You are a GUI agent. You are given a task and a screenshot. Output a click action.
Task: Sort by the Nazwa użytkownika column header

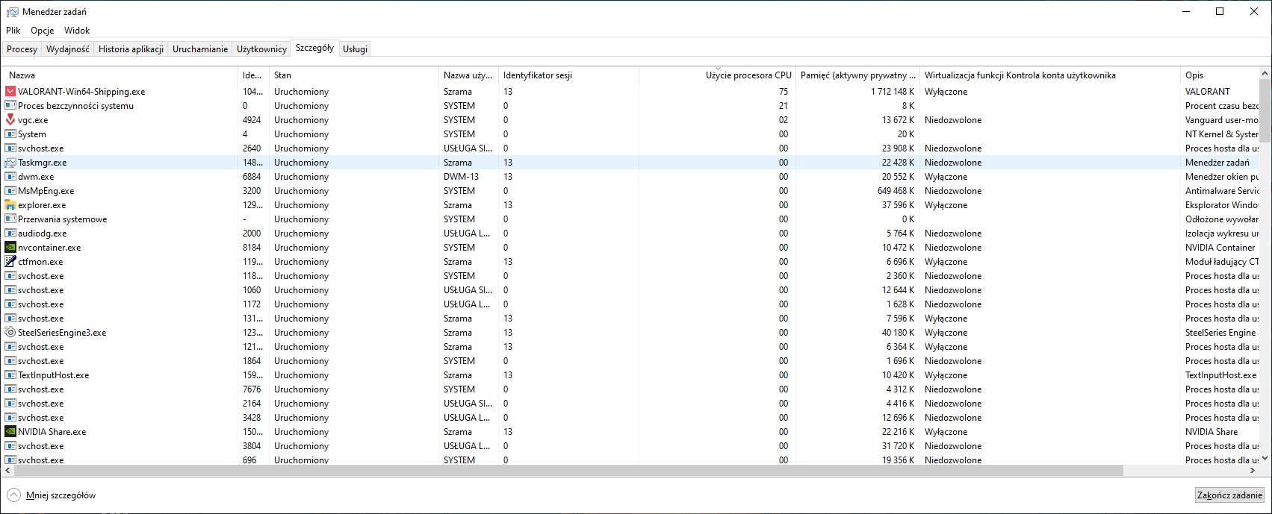click(x=469, y=75)
